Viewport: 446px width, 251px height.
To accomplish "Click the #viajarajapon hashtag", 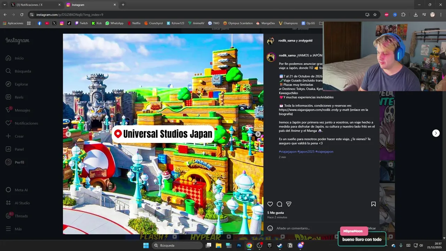I will tap(287, 152).
